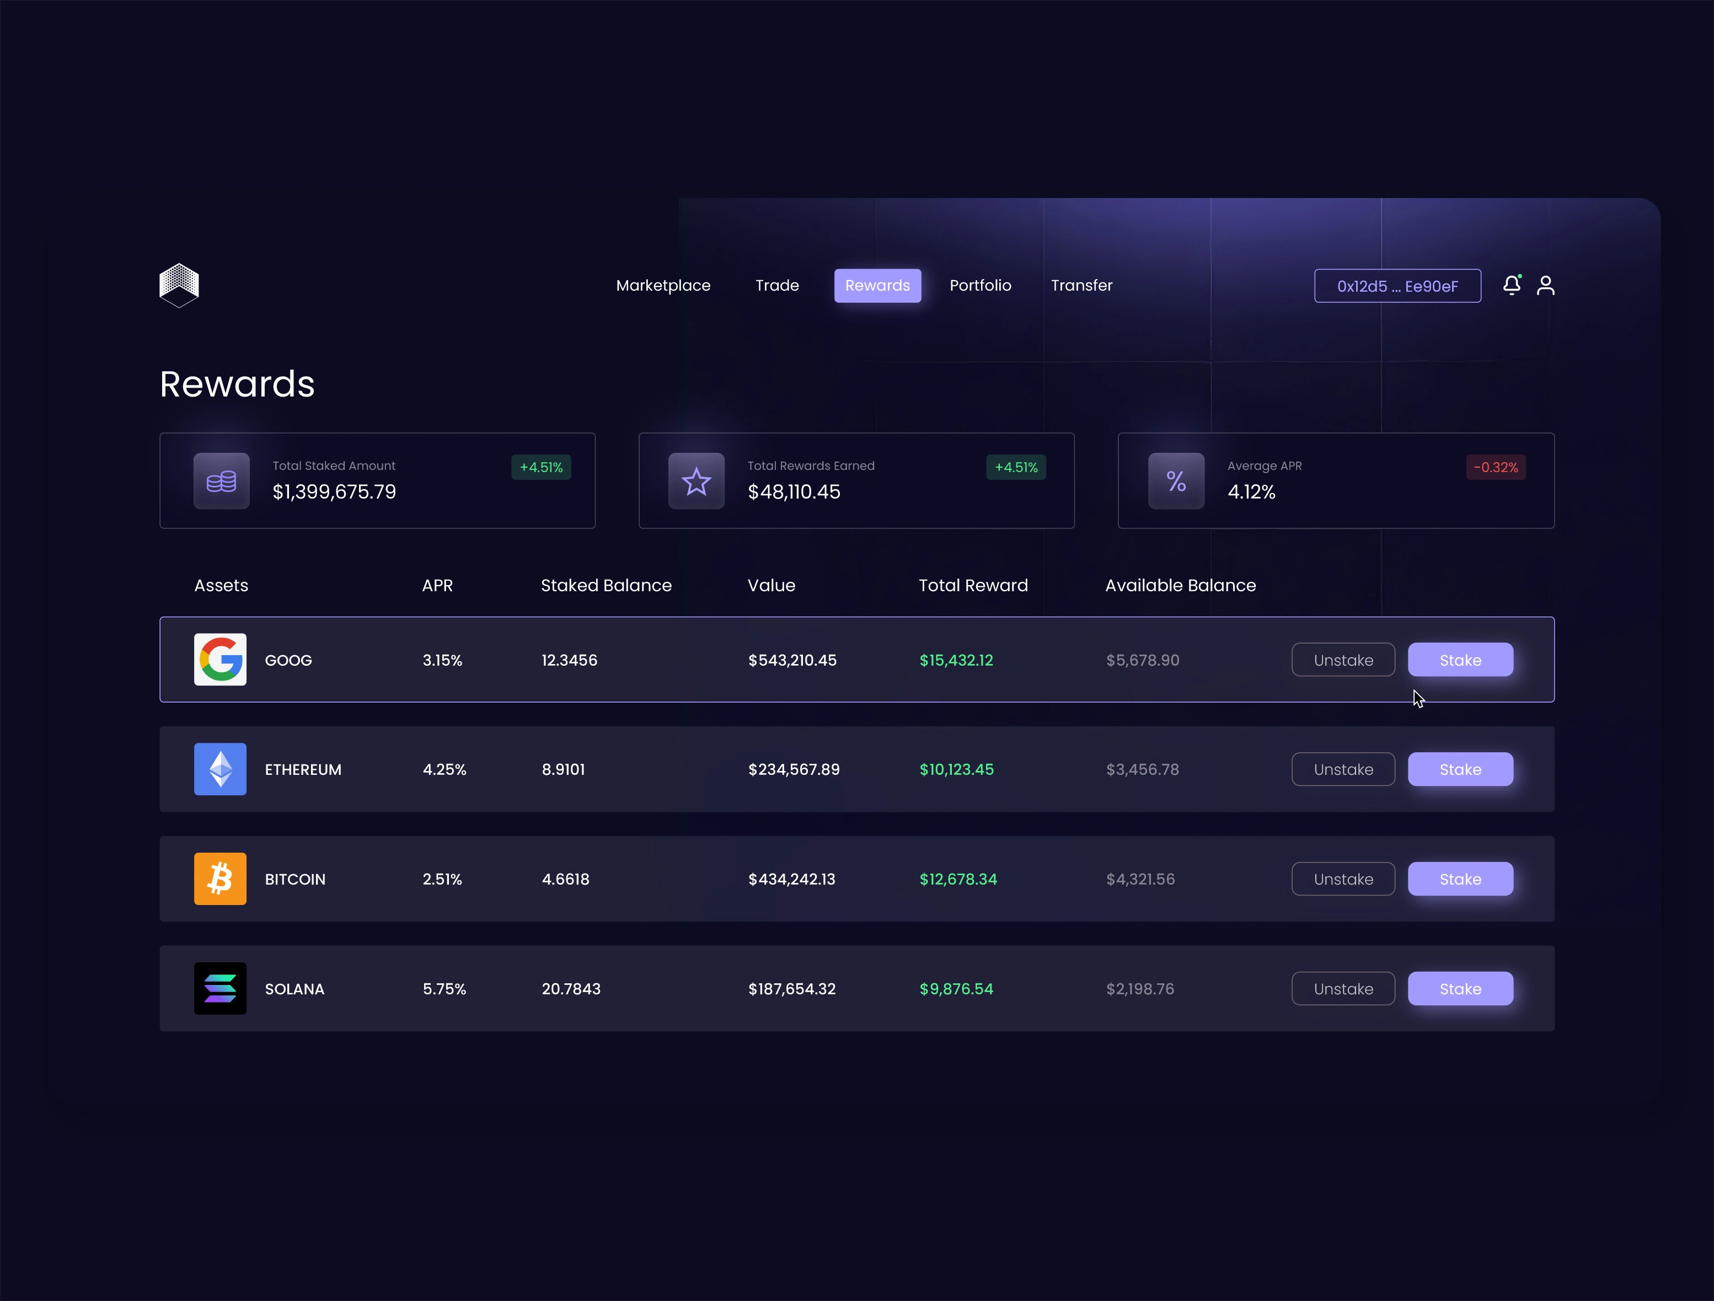Viewport: 1714px width, 1301px height.
Task: Open the Transfer nav item
Action: pyautogui.click(x=1081, y=285)
